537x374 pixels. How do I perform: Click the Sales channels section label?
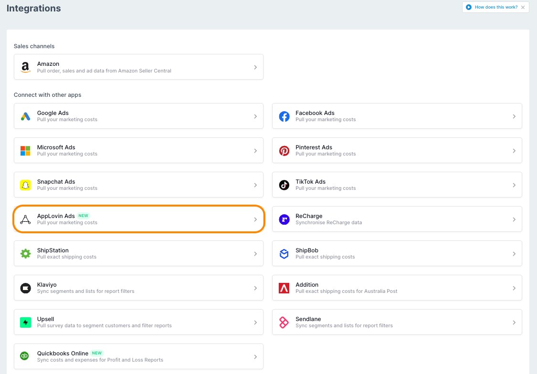pyautogui.click(x=34, y=46)
